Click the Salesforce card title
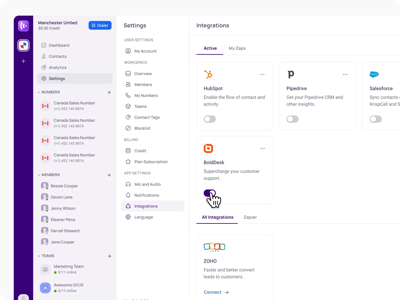This screenshot has width=400, height=300. coord(381,89)
